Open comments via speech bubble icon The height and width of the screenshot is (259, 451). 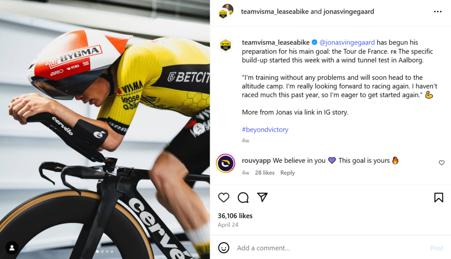[x=243, y=197]
